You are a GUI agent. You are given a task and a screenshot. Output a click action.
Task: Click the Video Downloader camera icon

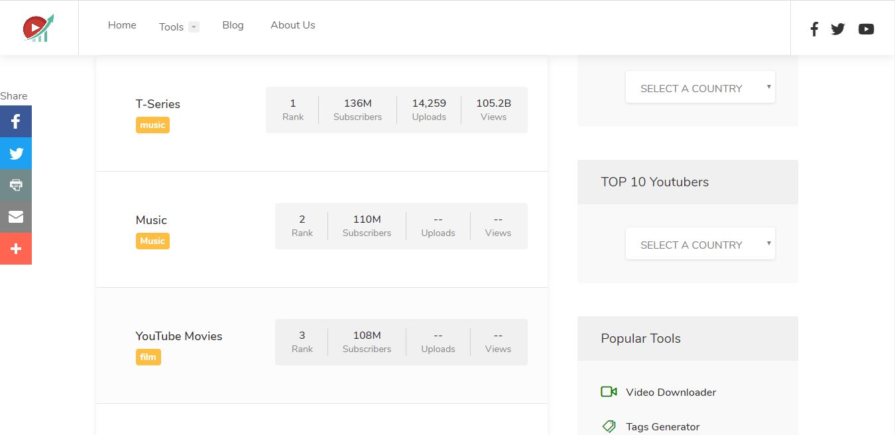coord(609,392)
